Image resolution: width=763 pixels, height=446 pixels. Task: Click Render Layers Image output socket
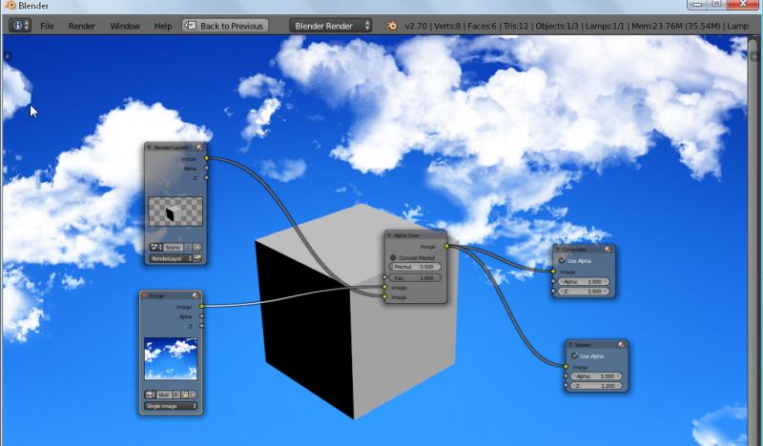tap(206, 158)
